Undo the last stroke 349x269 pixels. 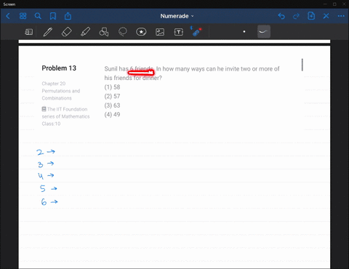[x=281, y=16]
